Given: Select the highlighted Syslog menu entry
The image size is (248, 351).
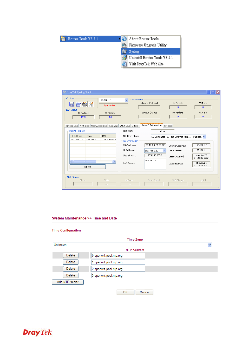Looking at the screenshot, I should [151, 51].
